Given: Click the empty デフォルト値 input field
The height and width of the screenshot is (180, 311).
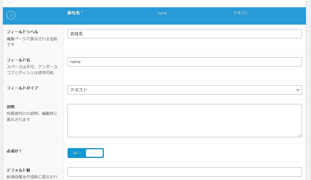Looking at the screenshot, I should tap(185, 172).
